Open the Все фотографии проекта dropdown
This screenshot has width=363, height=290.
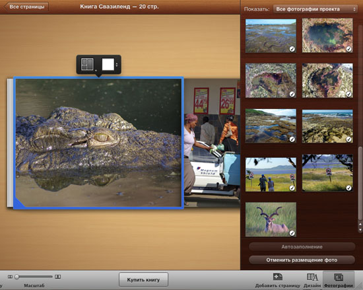(315, 9)
